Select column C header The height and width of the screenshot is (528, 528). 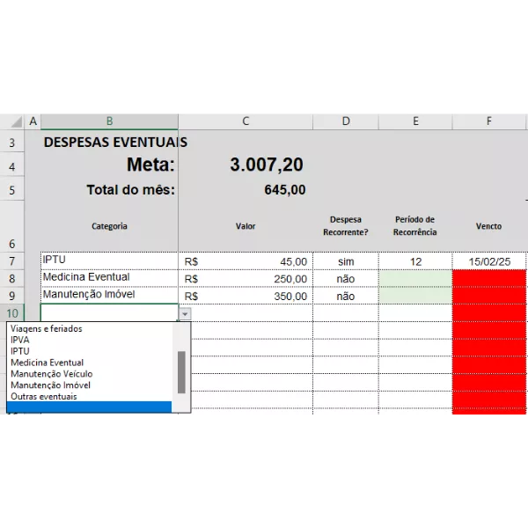pos(246,121)
